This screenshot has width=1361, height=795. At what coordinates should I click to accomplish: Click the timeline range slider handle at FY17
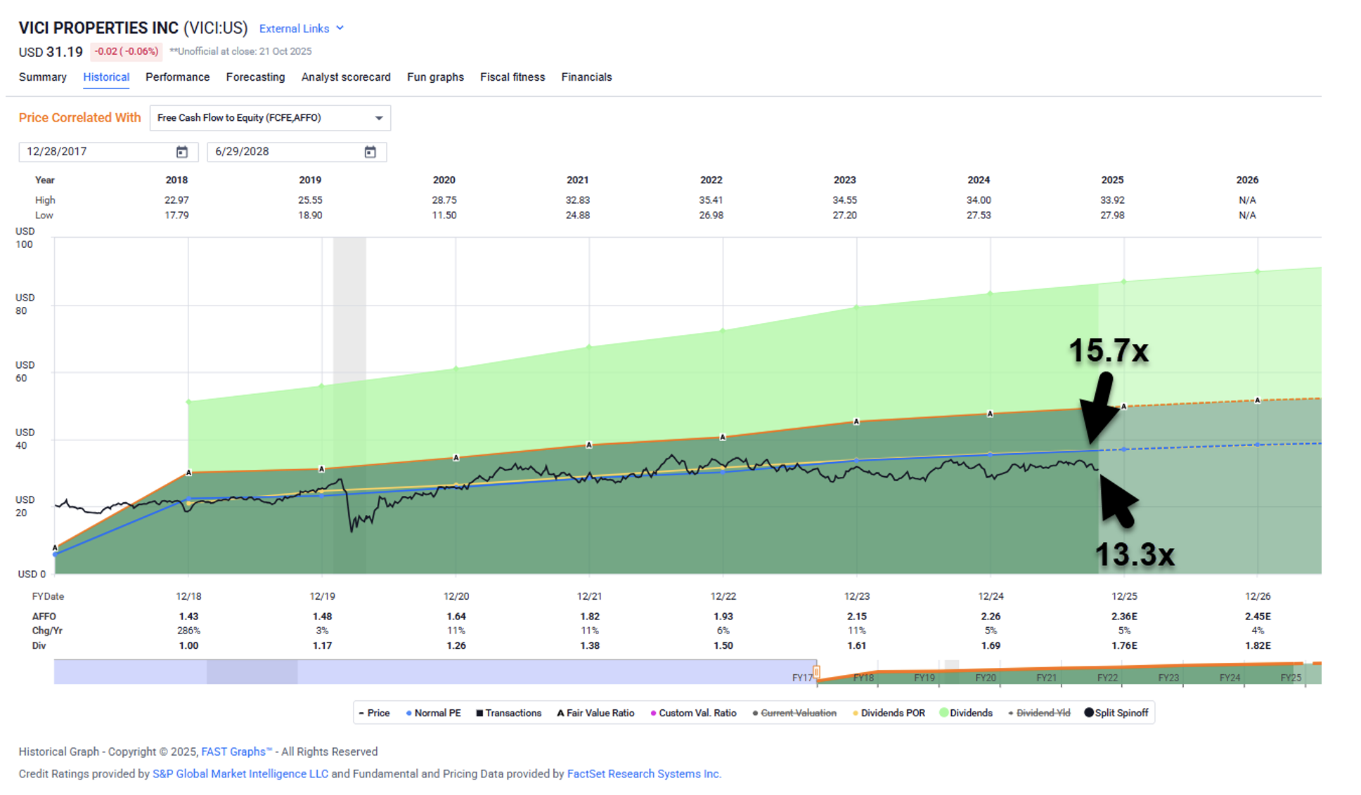click(817, 673)
